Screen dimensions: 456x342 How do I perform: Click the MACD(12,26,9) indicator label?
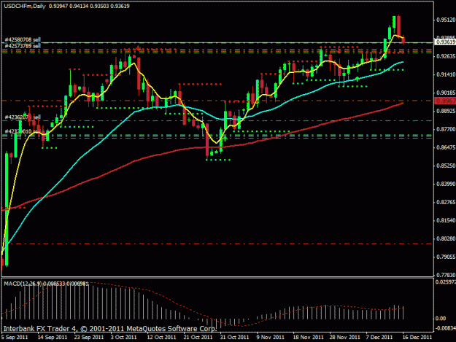[23, 284]
